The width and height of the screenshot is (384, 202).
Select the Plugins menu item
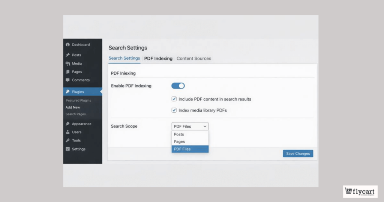(83, 92)
